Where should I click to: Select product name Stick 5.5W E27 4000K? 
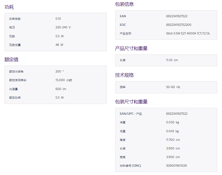click(181, 33)
